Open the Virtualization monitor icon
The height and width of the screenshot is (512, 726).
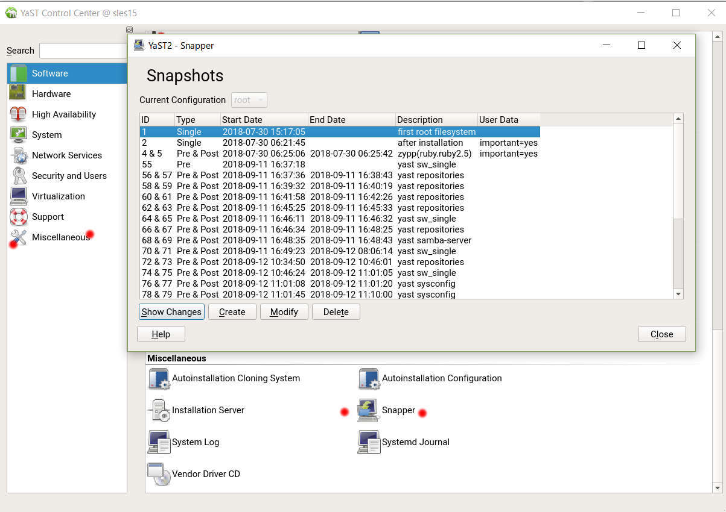click(18, 196)
